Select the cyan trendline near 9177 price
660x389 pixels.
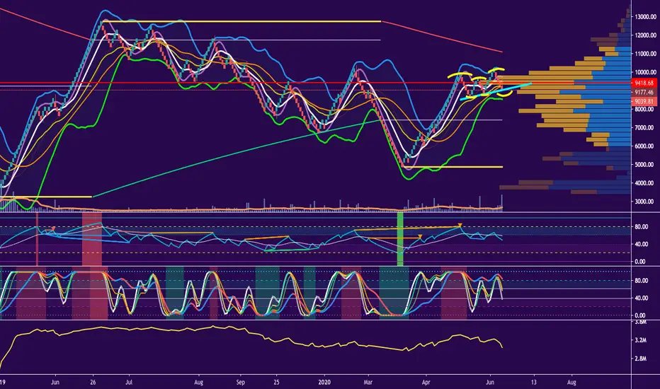click(496, 91)
